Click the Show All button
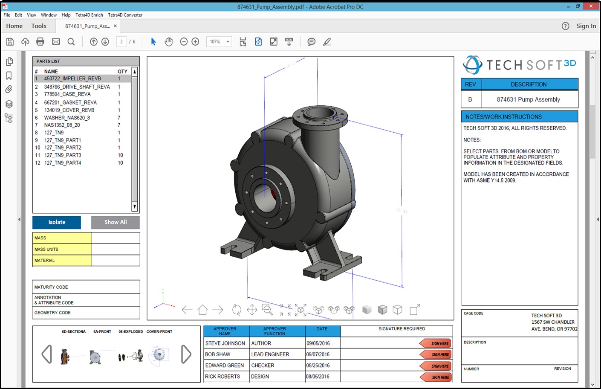This screenshot has width=601, height=389. pos(116,222)
